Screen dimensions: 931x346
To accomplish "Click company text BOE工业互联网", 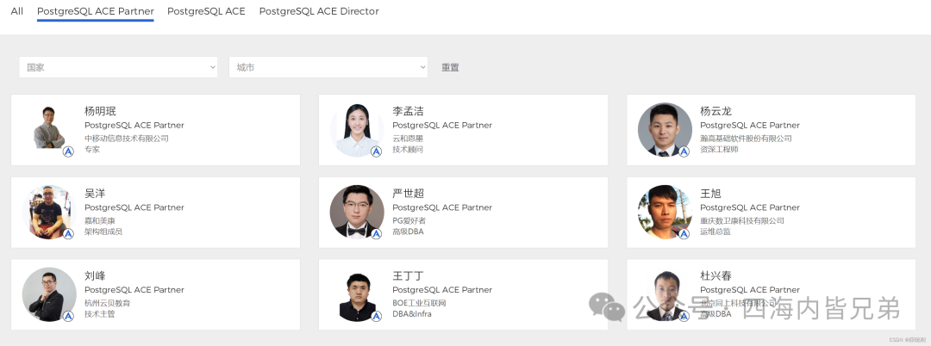I will tap(419, 303).
